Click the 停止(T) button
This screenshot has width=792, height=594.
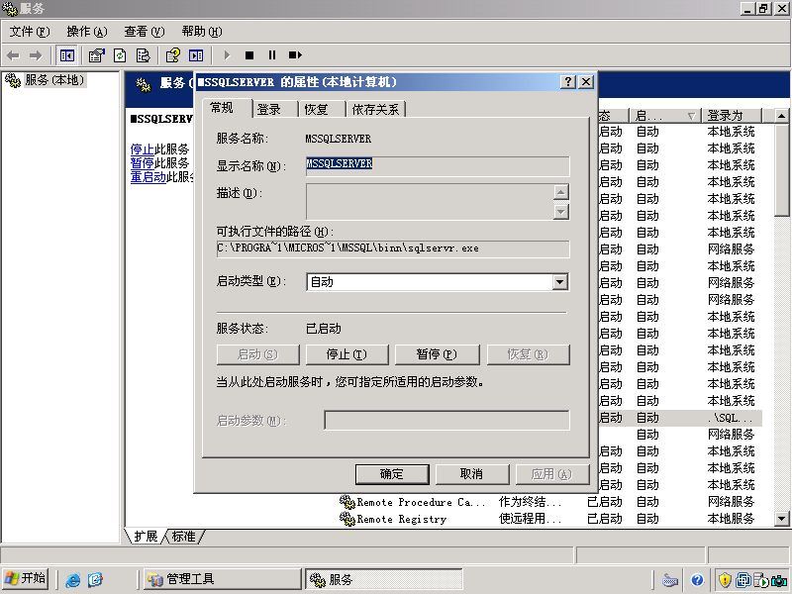coord(346,354)
